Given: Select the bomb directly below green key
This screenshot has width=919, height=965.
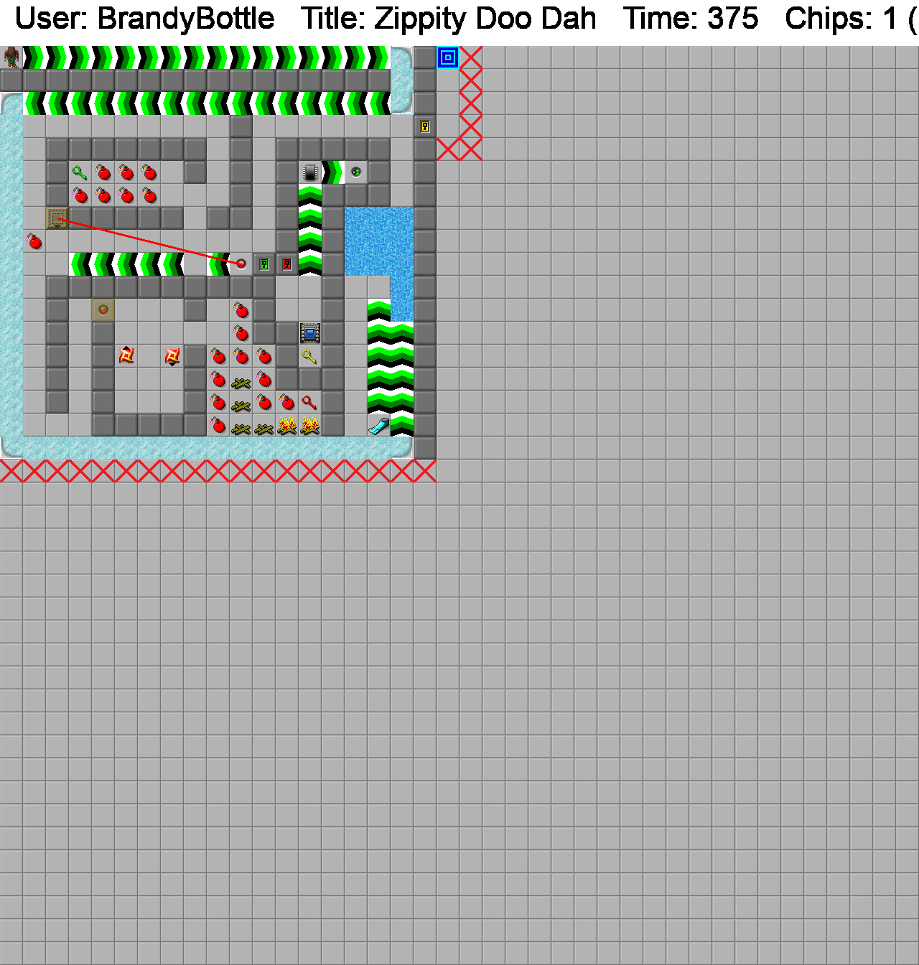Looking at the screenshot, I should pyautogui.click(x=80, y=195).
